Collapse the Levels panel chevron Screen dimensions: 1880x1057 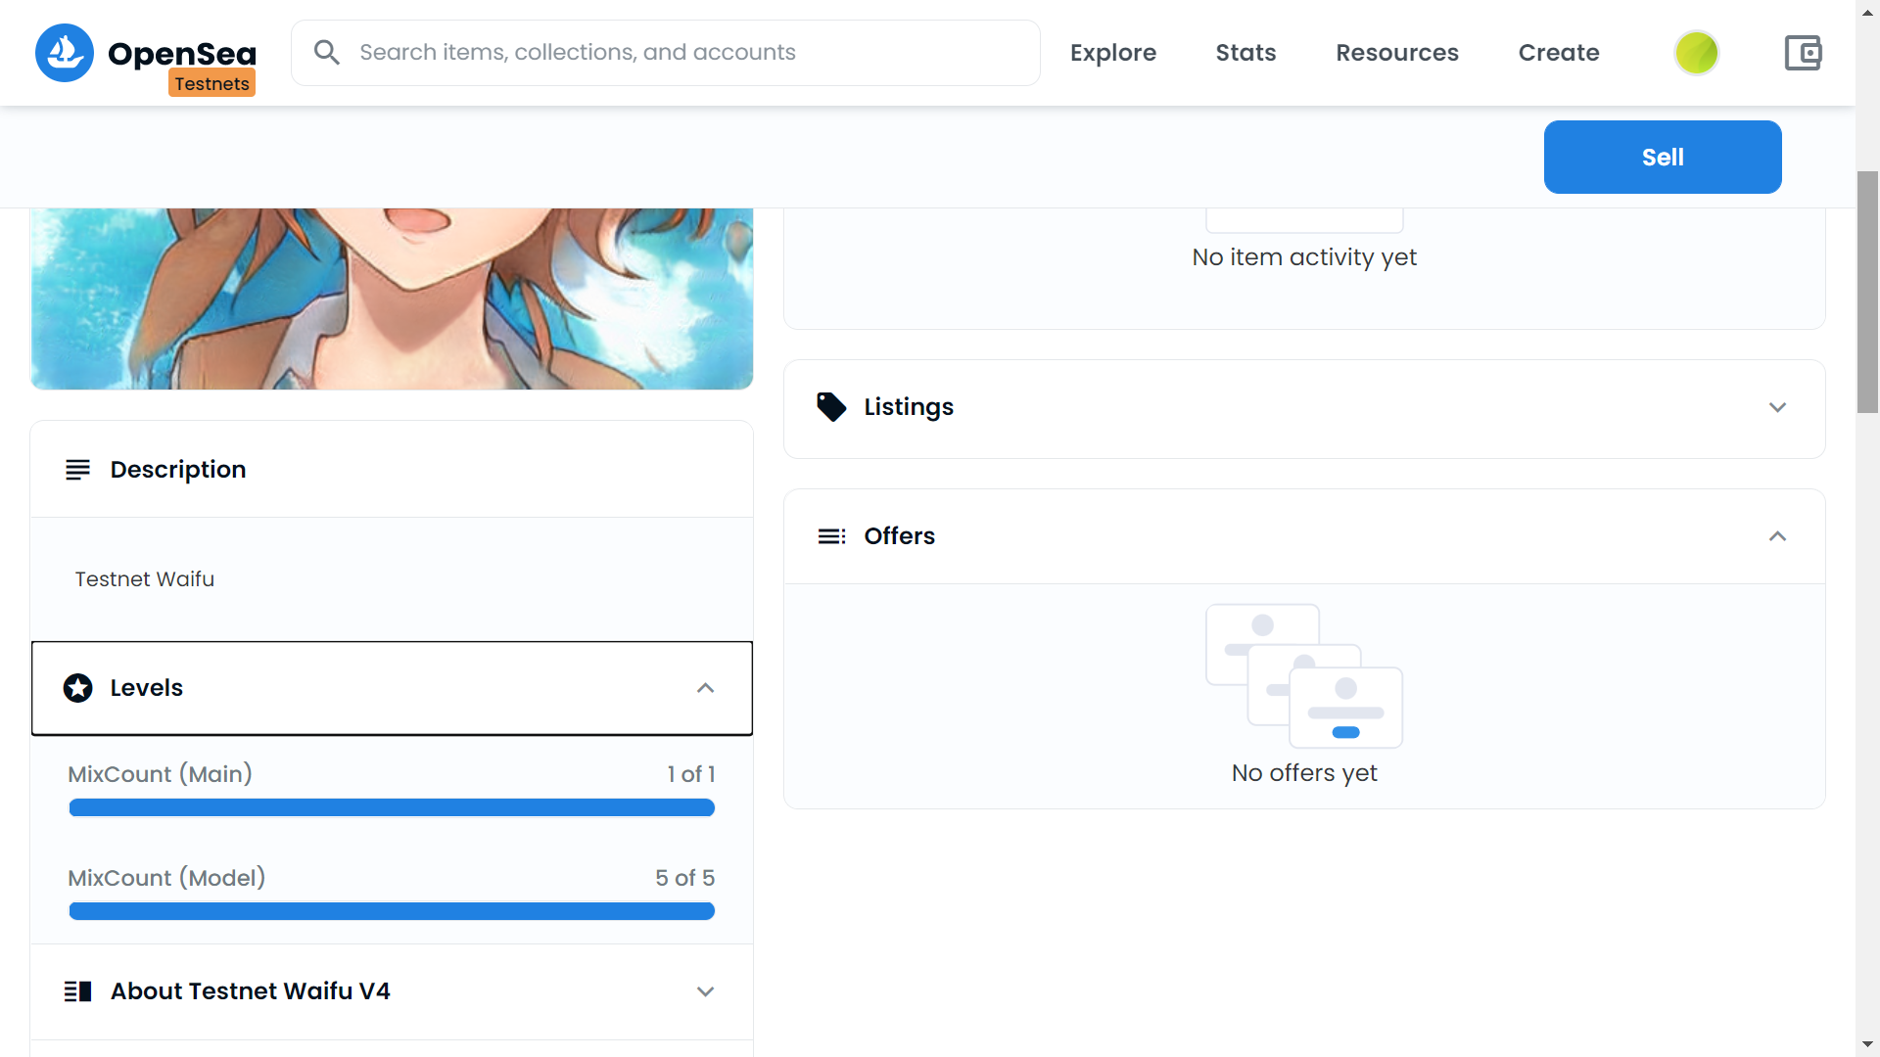[x=705, y=688]
